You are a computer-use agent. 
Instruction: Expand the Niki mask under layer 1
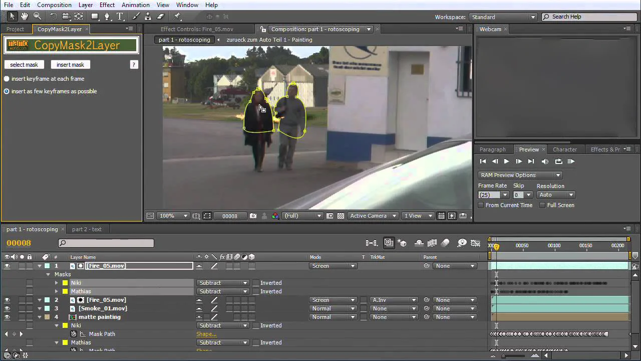57,283
